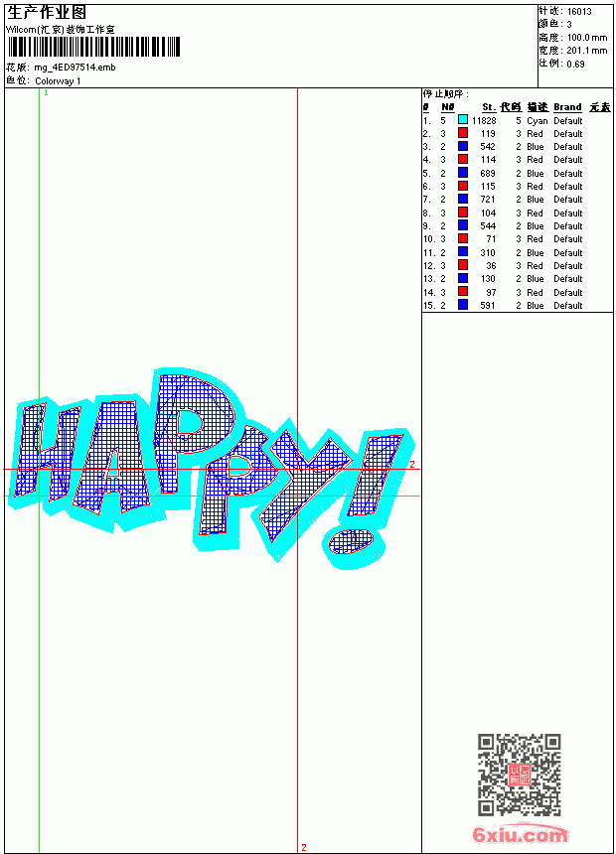The image size is (616, 854).
Task: Open the 6xiu.com watermark link
Action: [520, 834]
